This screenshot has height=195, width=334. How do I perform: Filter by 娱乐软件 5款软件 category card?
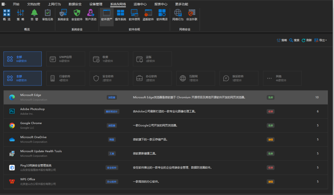pyautogui.click(x=239, y=78)
